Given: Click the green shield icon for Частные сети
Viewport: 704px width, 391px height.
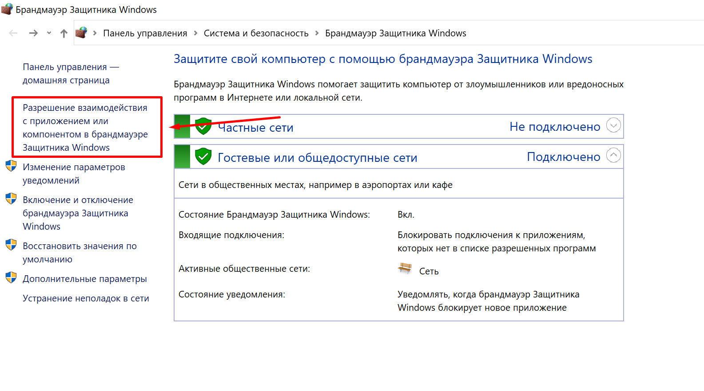Looking at the screenshot, I should (203, 126).
